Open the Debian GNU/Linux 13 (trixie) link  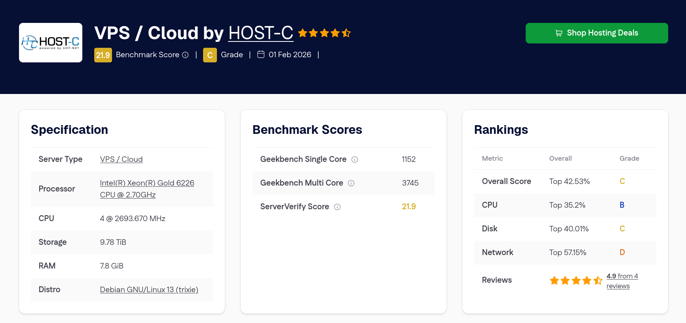149,289
